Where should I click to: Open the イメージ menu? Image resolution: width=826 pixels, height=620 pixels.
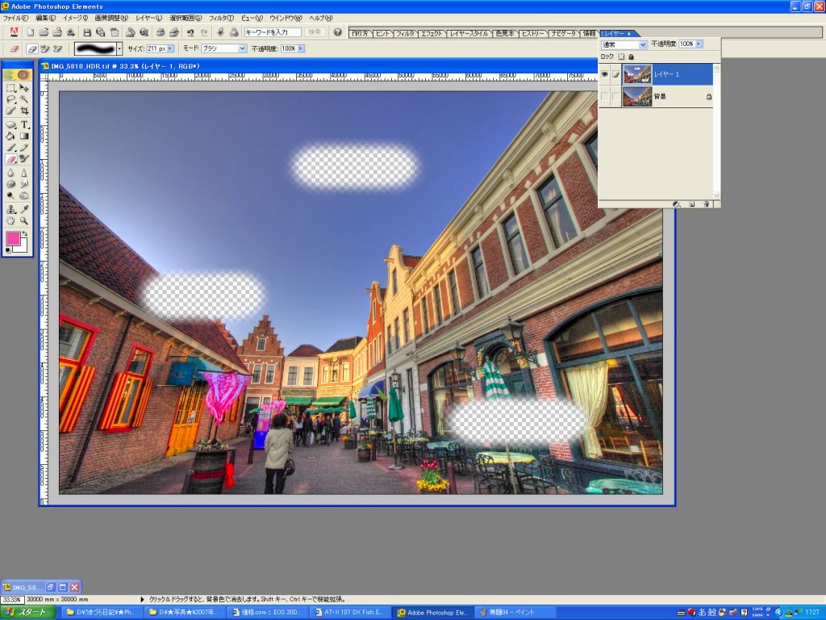point(75,18)
